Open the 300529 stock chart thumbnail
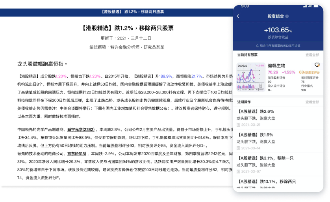 click(250, 77)
